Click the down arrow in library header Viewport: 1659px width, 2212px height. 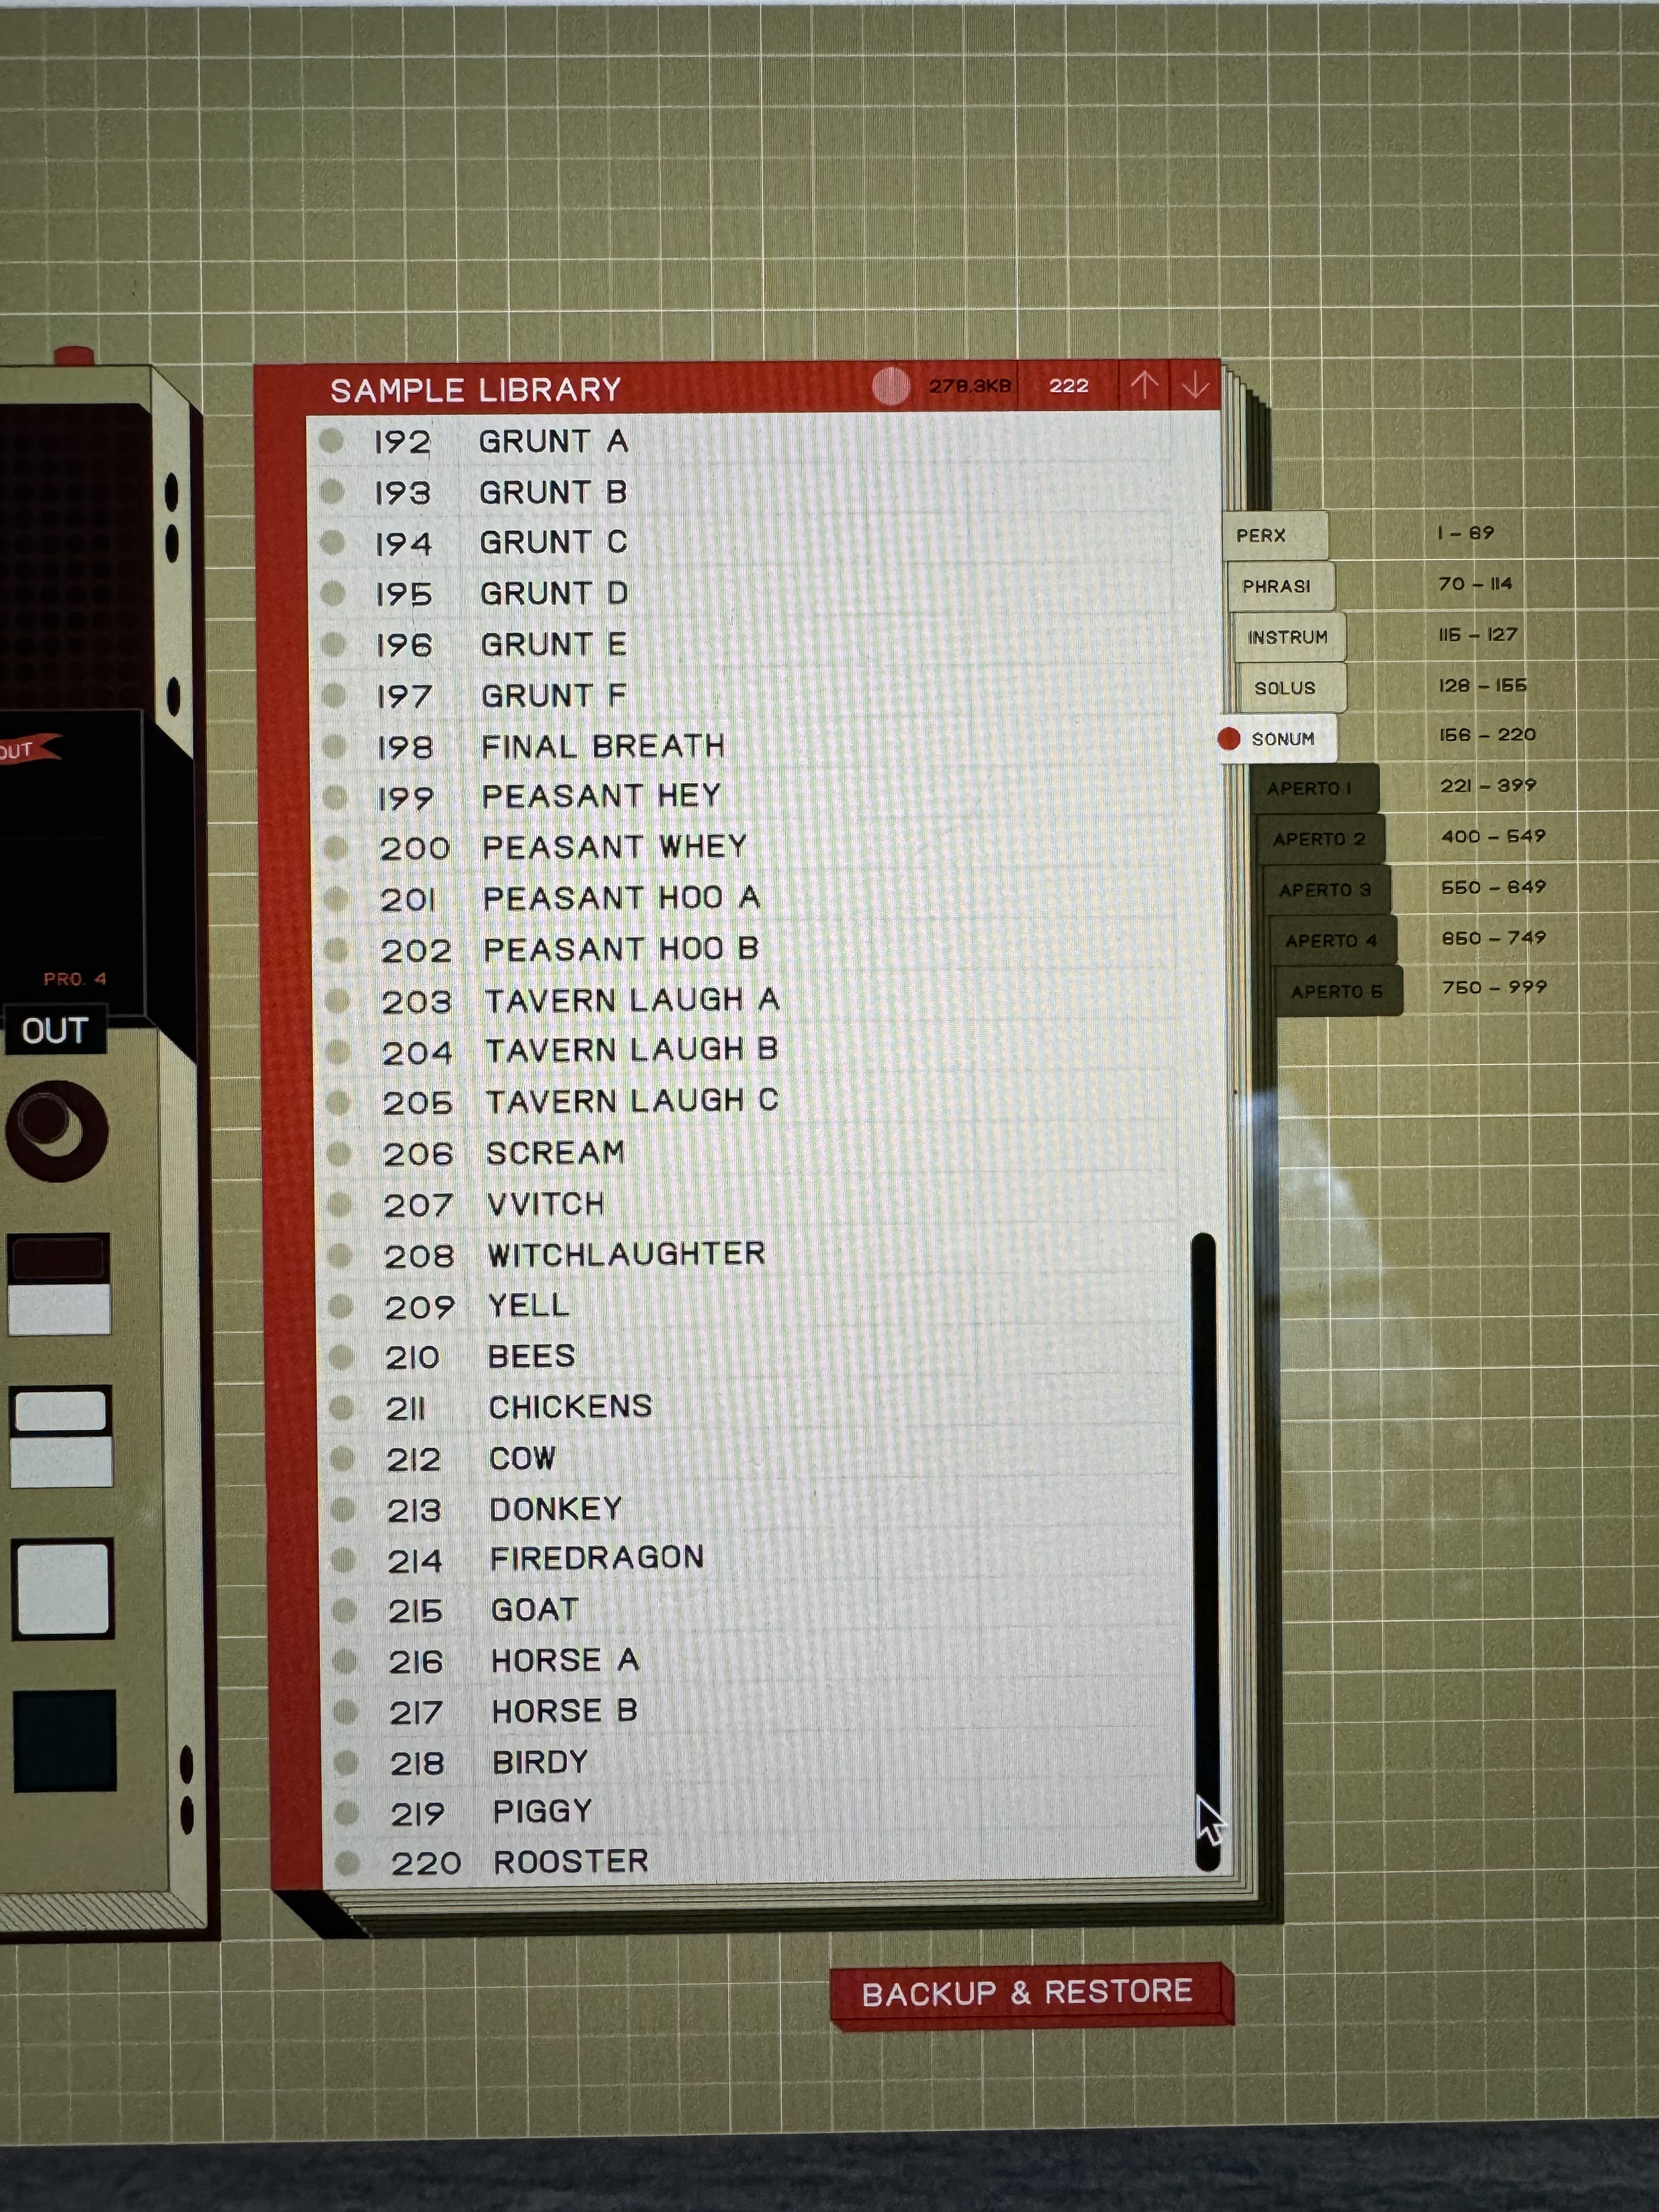[1195, 386]
